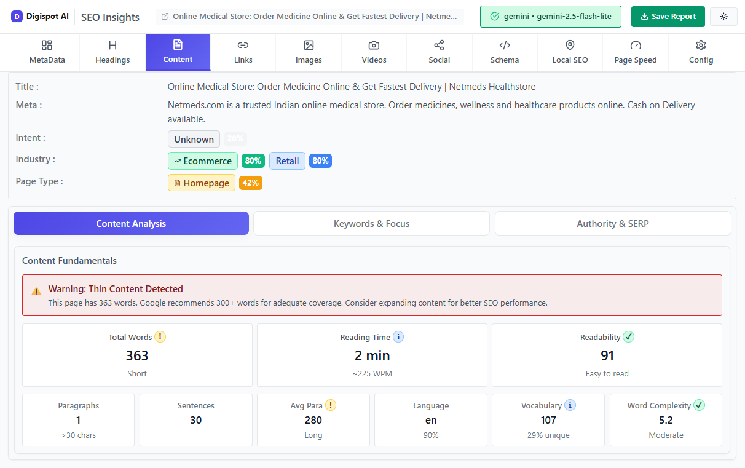The image size is (745, 468).
Task: Click the Avg Para warning badge
Action: [331, 405]
